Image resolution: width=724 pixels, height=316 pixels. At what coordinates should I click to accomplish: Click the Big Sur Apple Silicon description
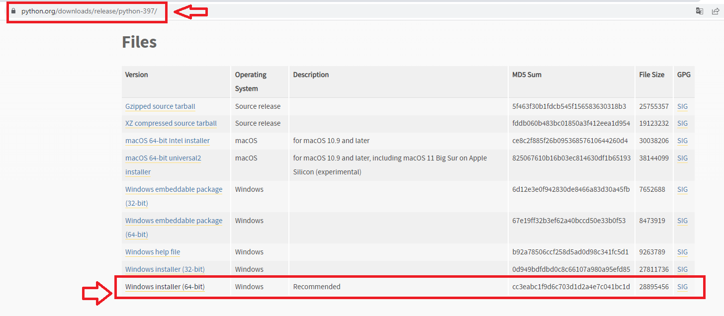[x=390, y=165]
